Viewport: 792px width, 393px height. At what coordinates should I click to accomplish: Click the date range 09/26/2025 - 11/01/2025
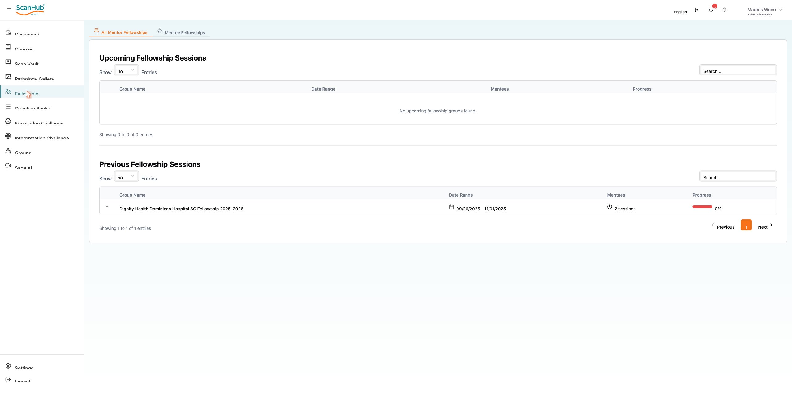coord(481,209)
